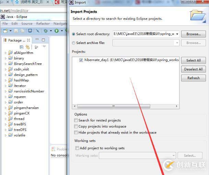Click the Save All toolbar icon
The height and width of the screenshot is (175, 209).
pyautogui.click(x=22, y=31)
